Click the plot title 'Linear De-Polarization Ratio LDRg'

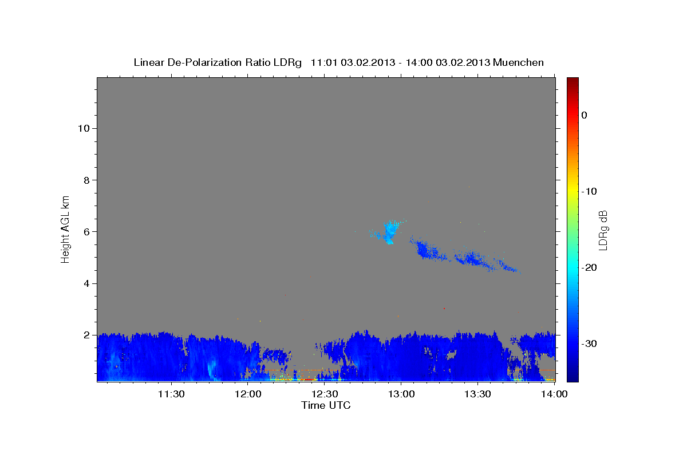coord(217,62)
